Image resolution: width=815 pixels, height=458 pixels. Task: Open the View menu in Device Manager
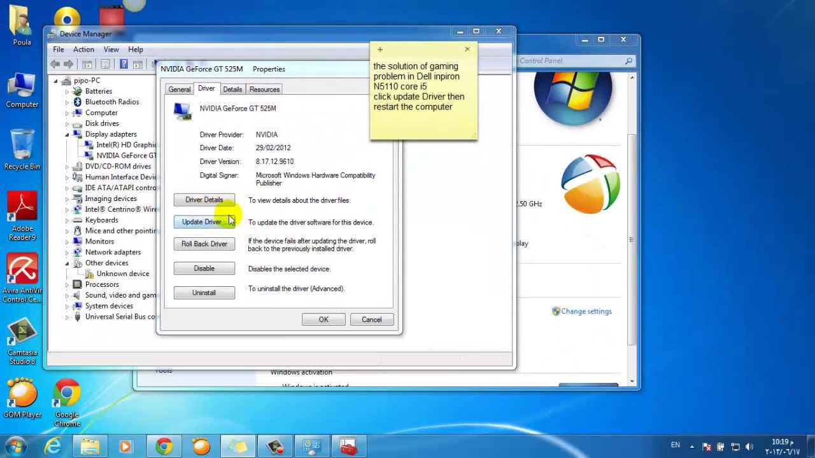pos(111,50)
